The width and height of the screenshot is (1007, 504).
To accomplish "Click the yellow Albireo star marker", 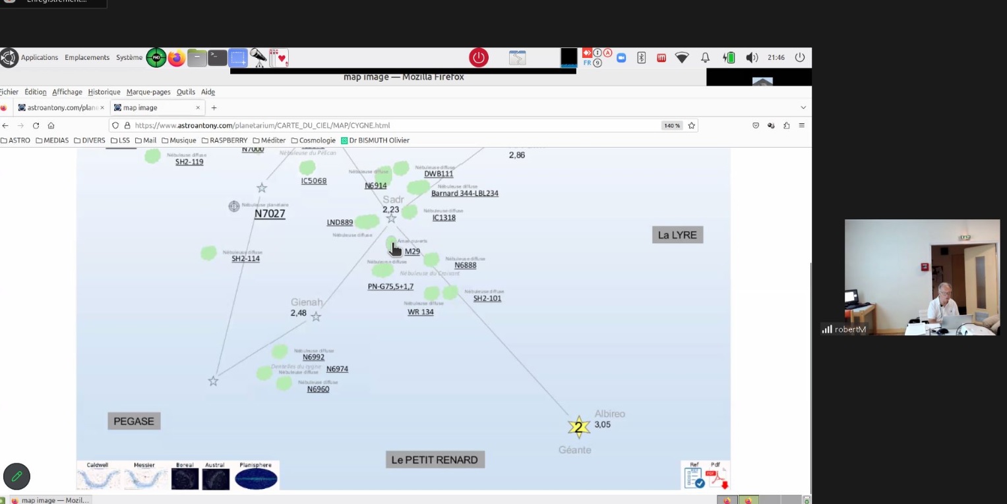I will (579, 428).
